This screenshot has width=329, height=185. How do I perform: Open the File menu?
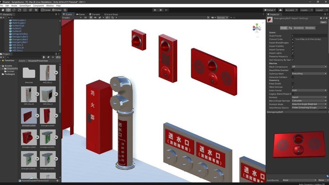click(x=2, y=6)
